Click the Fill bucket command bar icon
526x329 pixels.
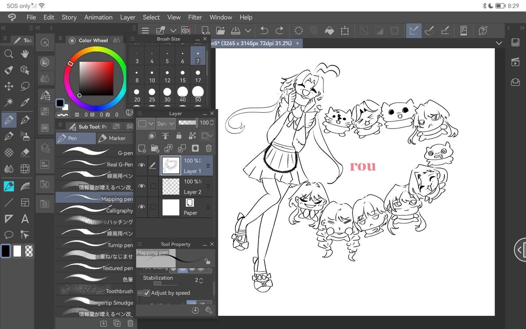[x=329, y=30]
